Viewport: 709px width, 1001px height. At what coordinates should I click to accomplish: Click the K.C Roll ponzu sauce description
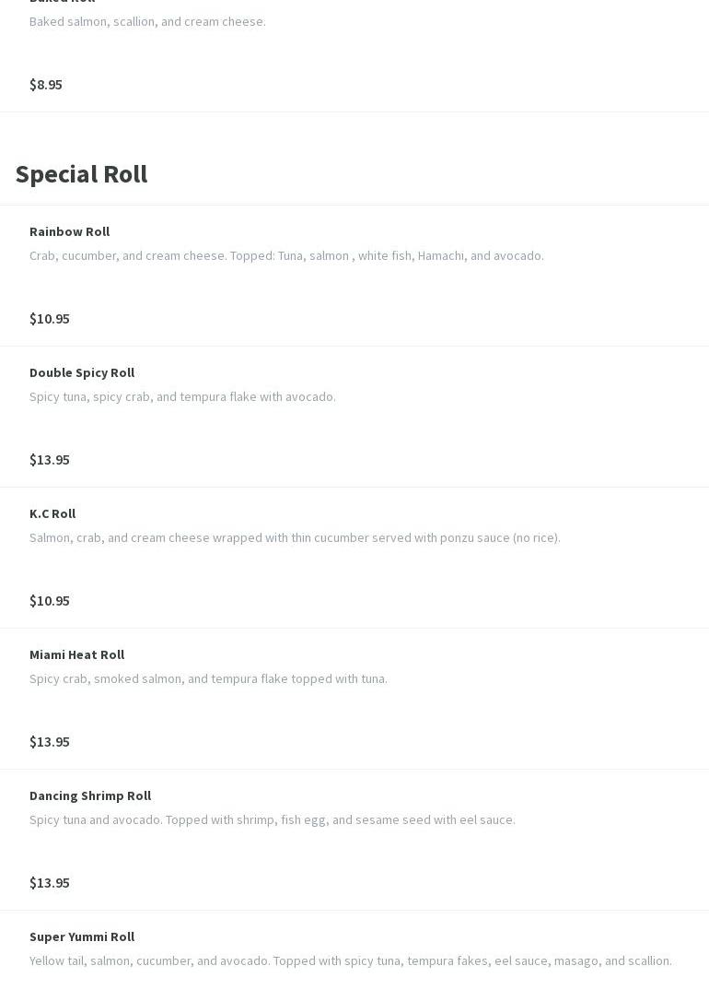click(x=295, y=537)
